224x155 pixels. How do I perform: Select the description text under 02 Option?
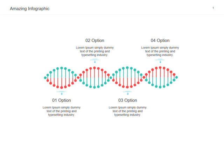(95, 51)
